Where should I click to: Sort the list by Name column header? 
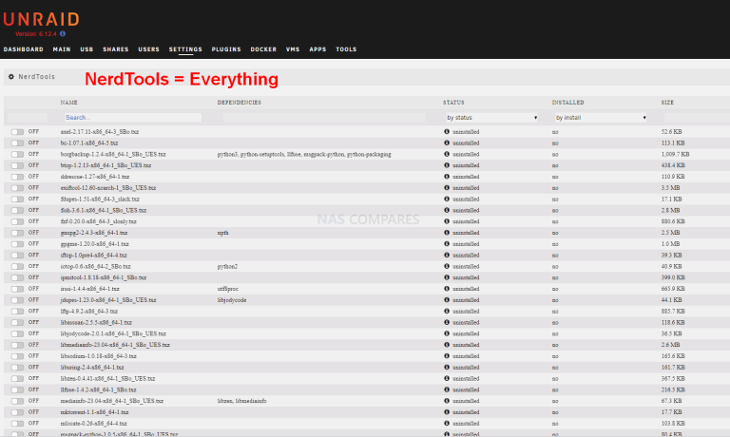(68, 102)
